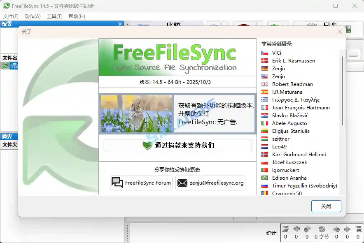Image resolution: width=364 pixels, height=243 pixels.
Task: Click the left-pointing arrow statistics icon
Action: coord(297,229)
